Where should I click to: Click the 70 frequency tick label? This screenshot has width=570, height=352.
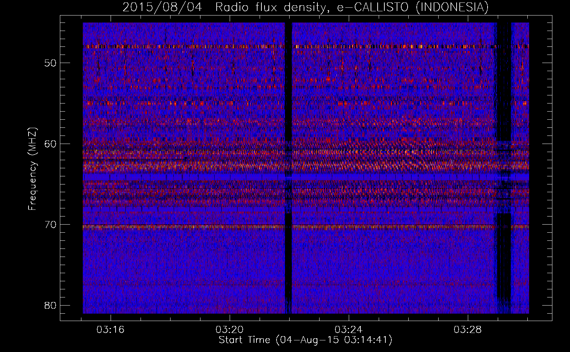50,224
